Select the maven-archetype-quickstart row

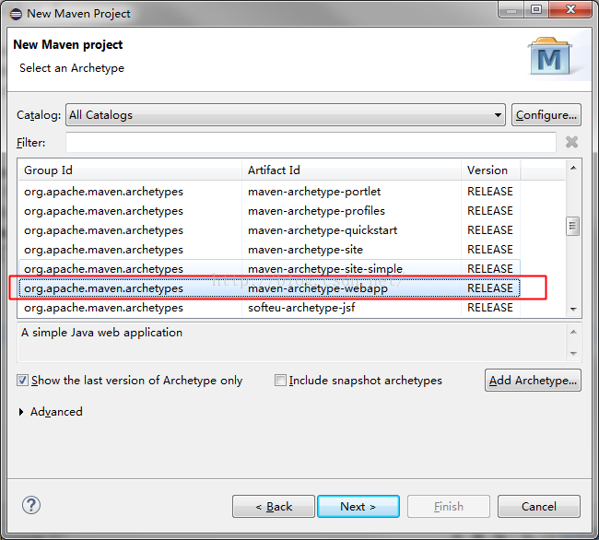coord(269,230)
